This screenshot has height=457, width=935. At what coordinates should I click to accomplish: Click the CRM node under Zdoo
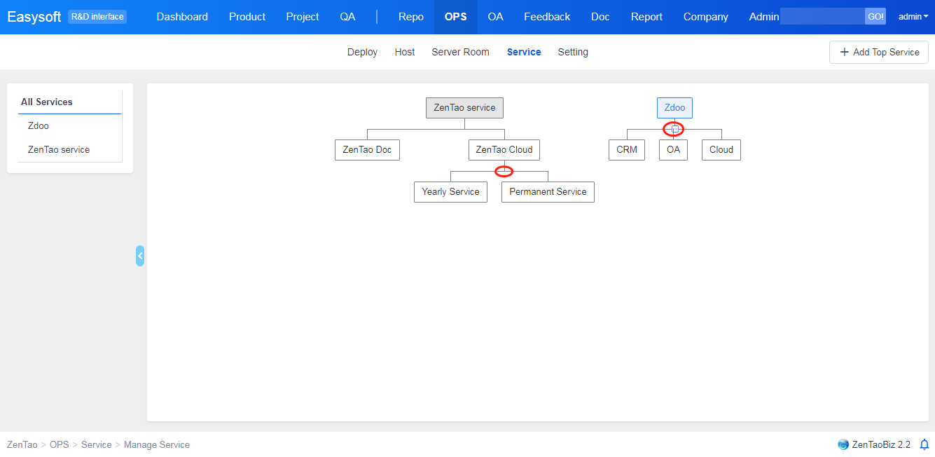pyautogui.click(x=627, y=150)
